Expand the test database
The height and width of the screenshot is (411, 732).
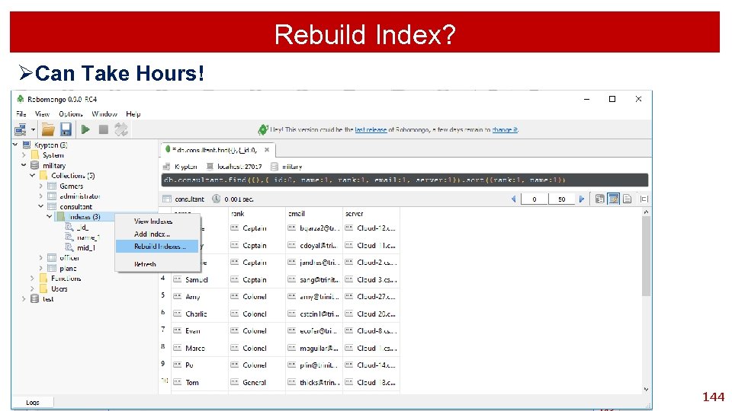pyautogui.click(x=24, y=298)
